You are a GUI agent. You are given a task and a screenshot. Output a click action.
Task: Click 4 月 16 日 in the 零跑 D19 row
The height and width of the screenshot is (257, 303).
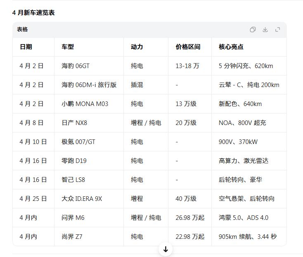[x=33, y=160]
